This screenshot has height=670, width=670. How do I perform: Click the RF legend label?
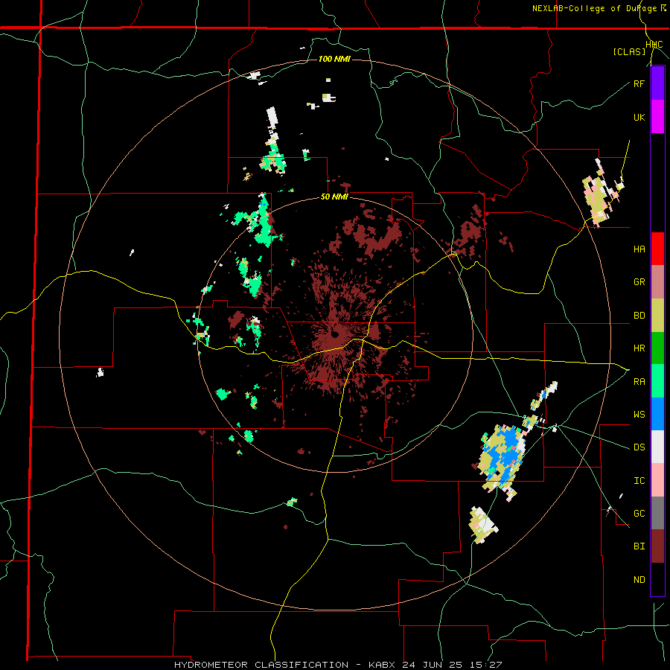(639, 83)
